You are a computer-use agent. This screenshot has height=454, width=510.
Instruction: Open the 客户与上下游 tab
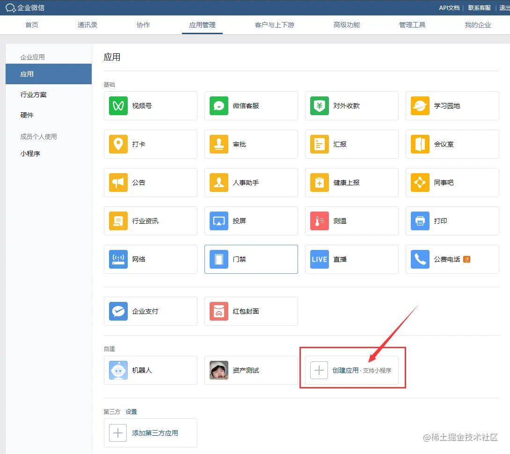275,25
